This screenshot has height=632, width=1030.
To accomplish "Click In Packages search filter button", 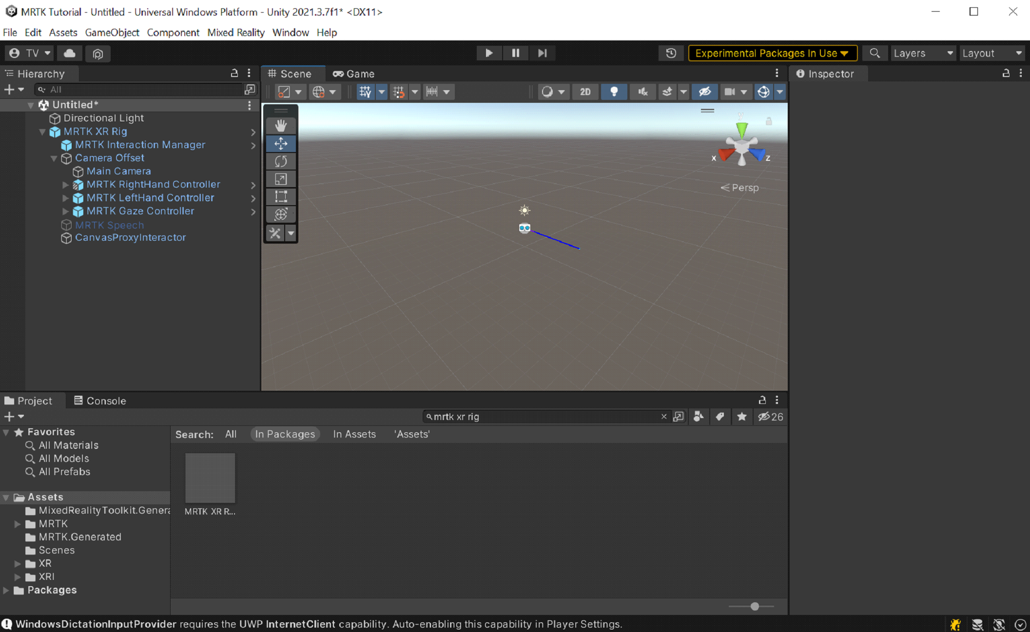I will 286,434.
